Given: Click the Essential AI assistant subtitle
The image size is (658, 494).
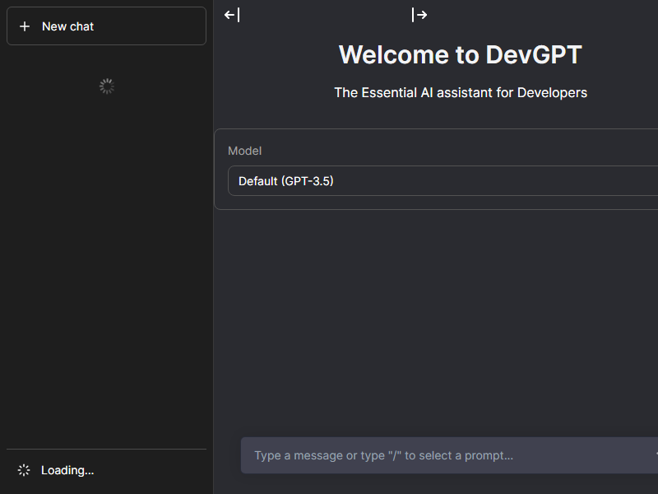Looking at the screenshot, I should pos(460,92).
